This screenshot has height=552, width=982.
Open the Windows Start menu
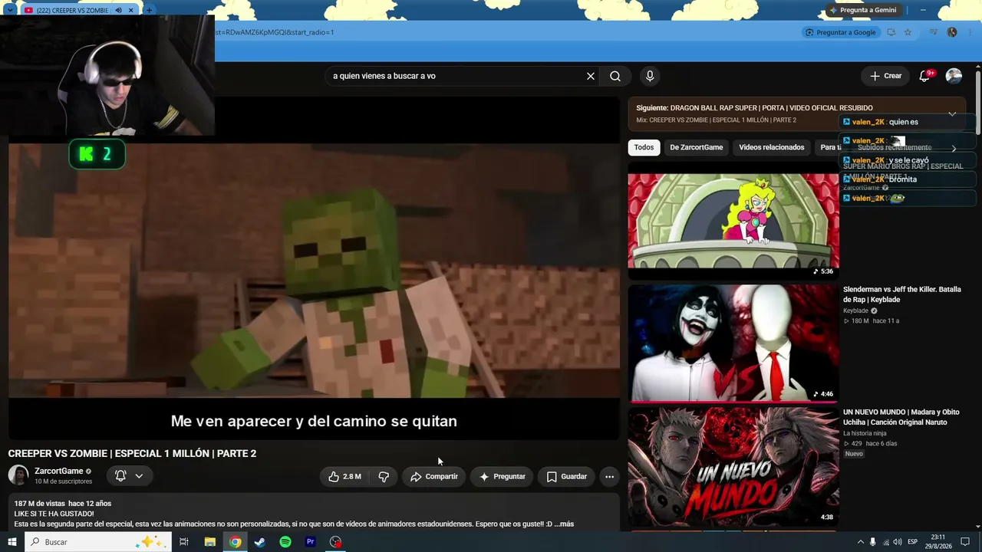click(12, 542)
